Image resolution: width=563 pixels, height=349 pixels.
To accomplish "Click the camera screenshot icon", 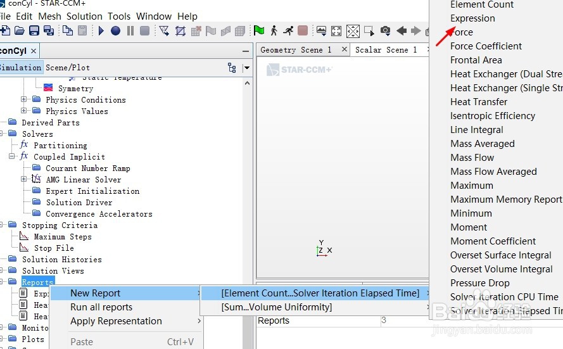I will (x=385, y=31).
